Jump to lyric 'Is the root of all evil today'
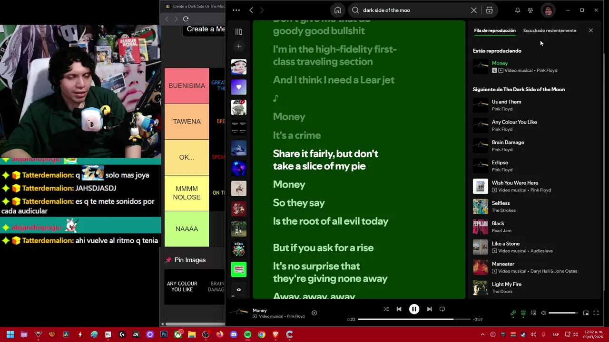This screenshot has height=342, width=609. pos(331,221)
